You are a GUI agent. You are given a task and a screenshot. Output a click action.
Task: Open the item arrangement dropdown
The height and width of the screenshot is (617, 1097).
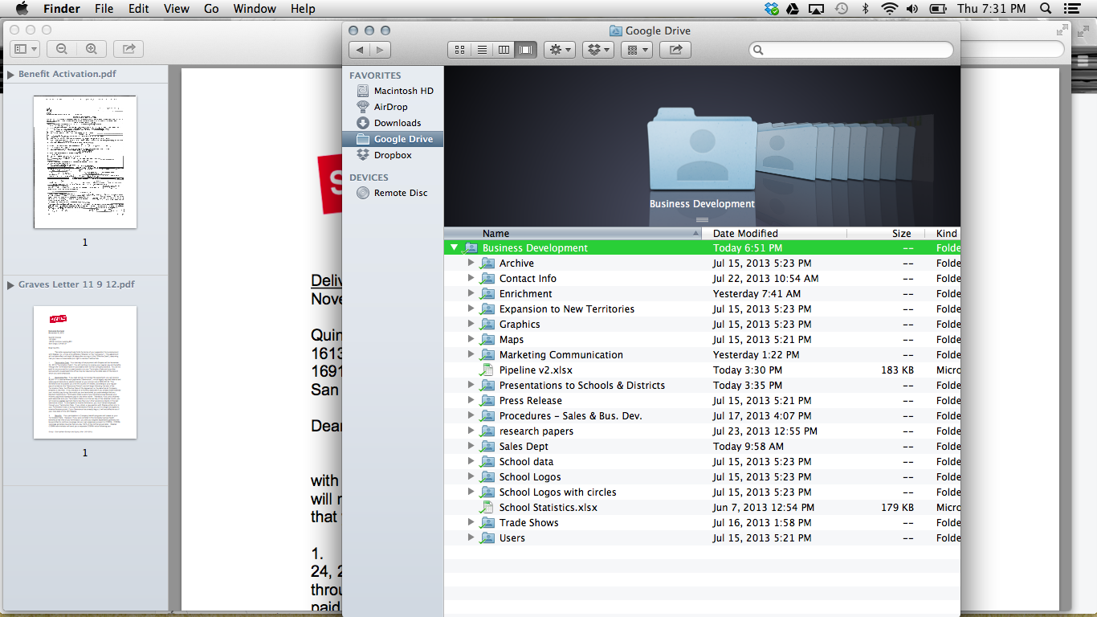click(636, 50)
